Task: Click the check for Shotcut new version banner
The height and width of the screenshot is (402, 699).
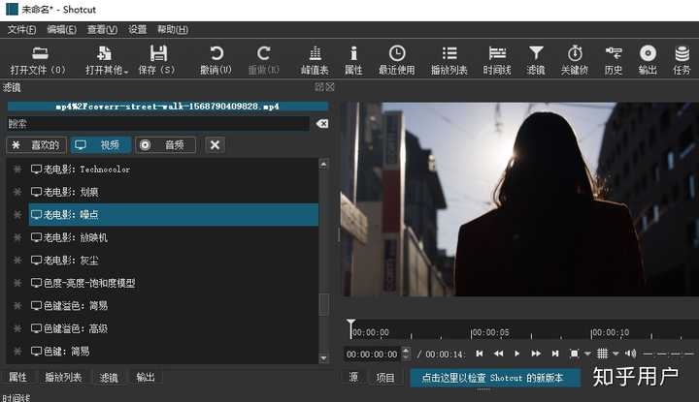Action: tap(495, 378)
